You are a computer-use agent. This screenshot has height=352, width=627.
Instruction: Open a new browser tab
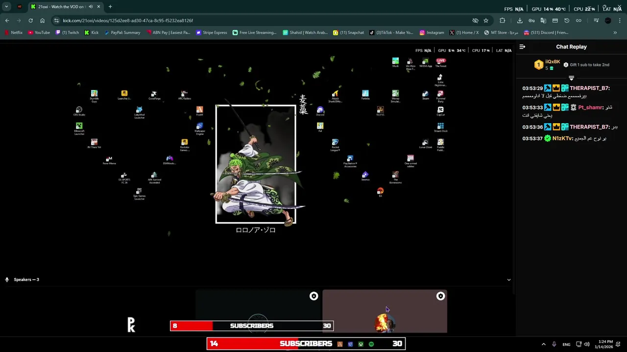click(x=110, y=7)
